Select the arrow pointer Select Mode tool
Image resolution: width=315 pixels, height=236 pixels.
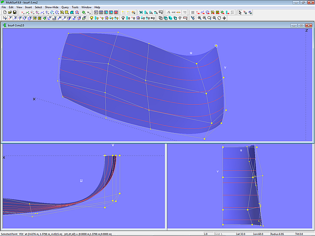pyautogui.click(x=240, y=13)
